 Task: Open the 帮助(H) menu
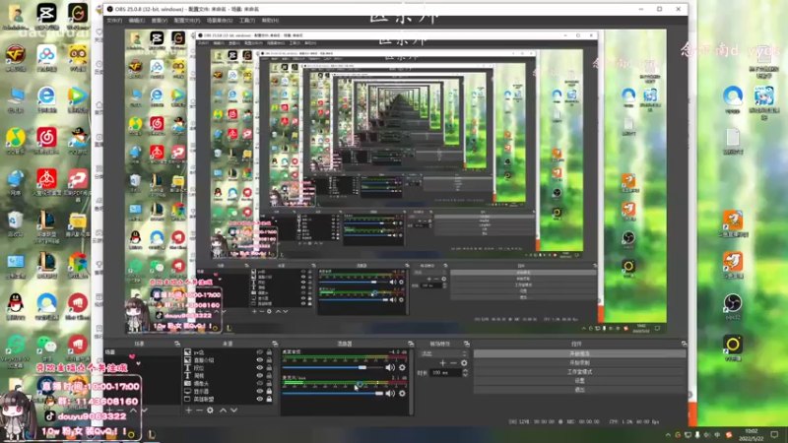pyautogui.click(x=270, y=21)
